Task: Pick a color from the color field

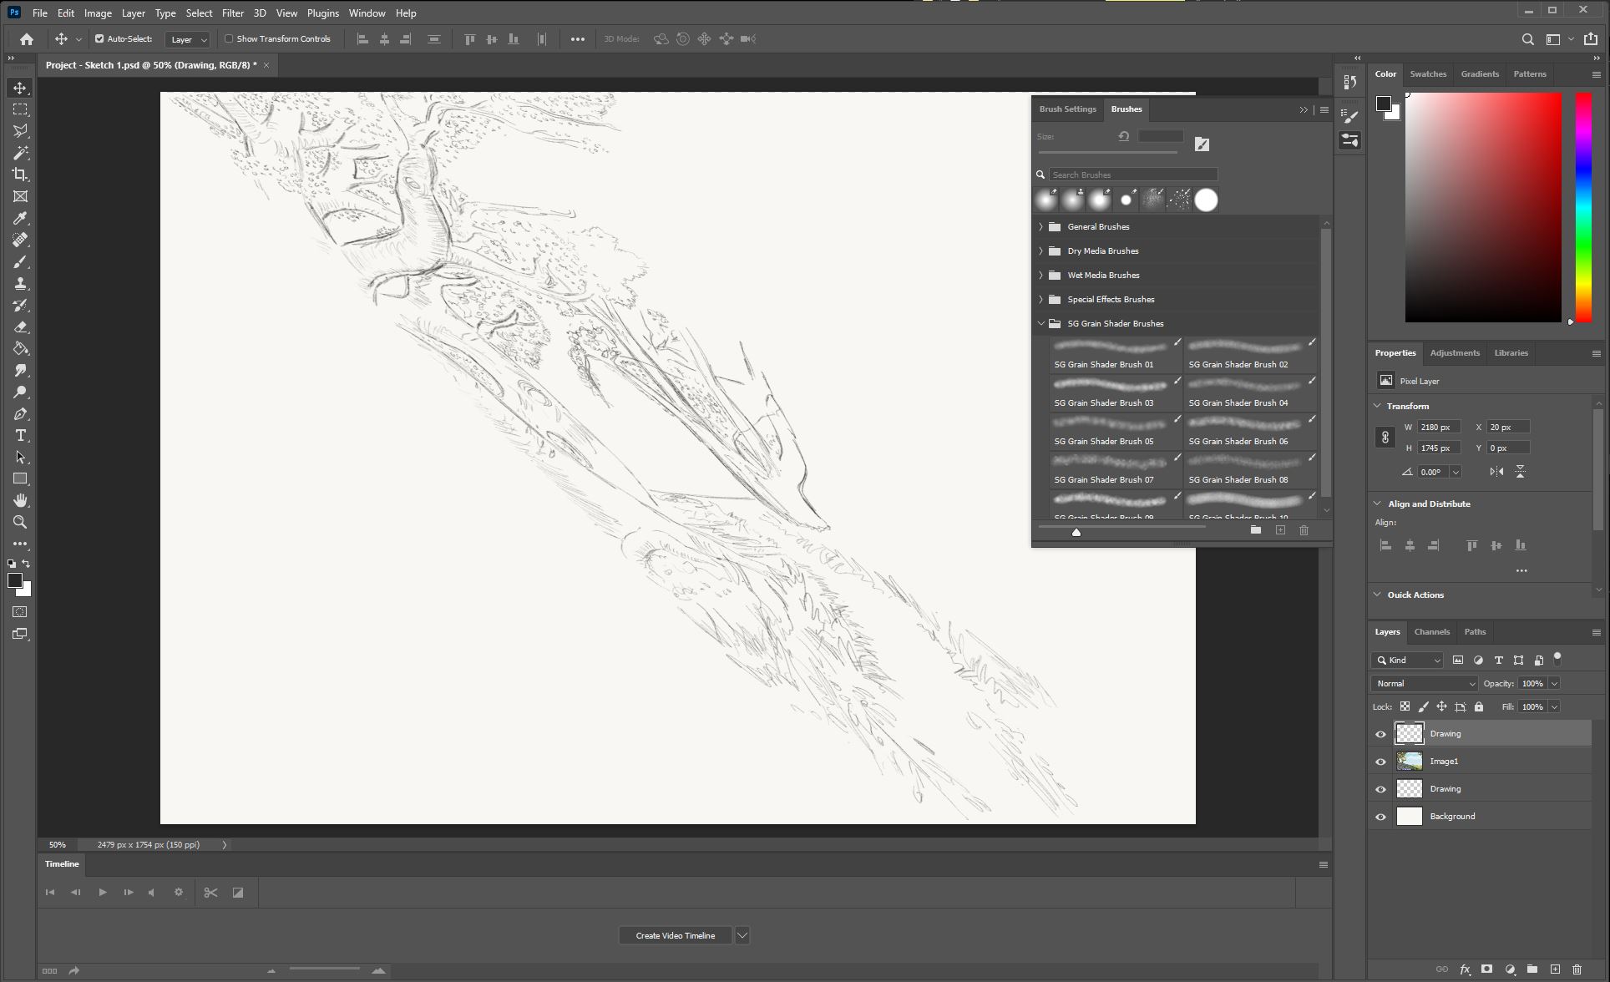Action: click(1482, 207)
